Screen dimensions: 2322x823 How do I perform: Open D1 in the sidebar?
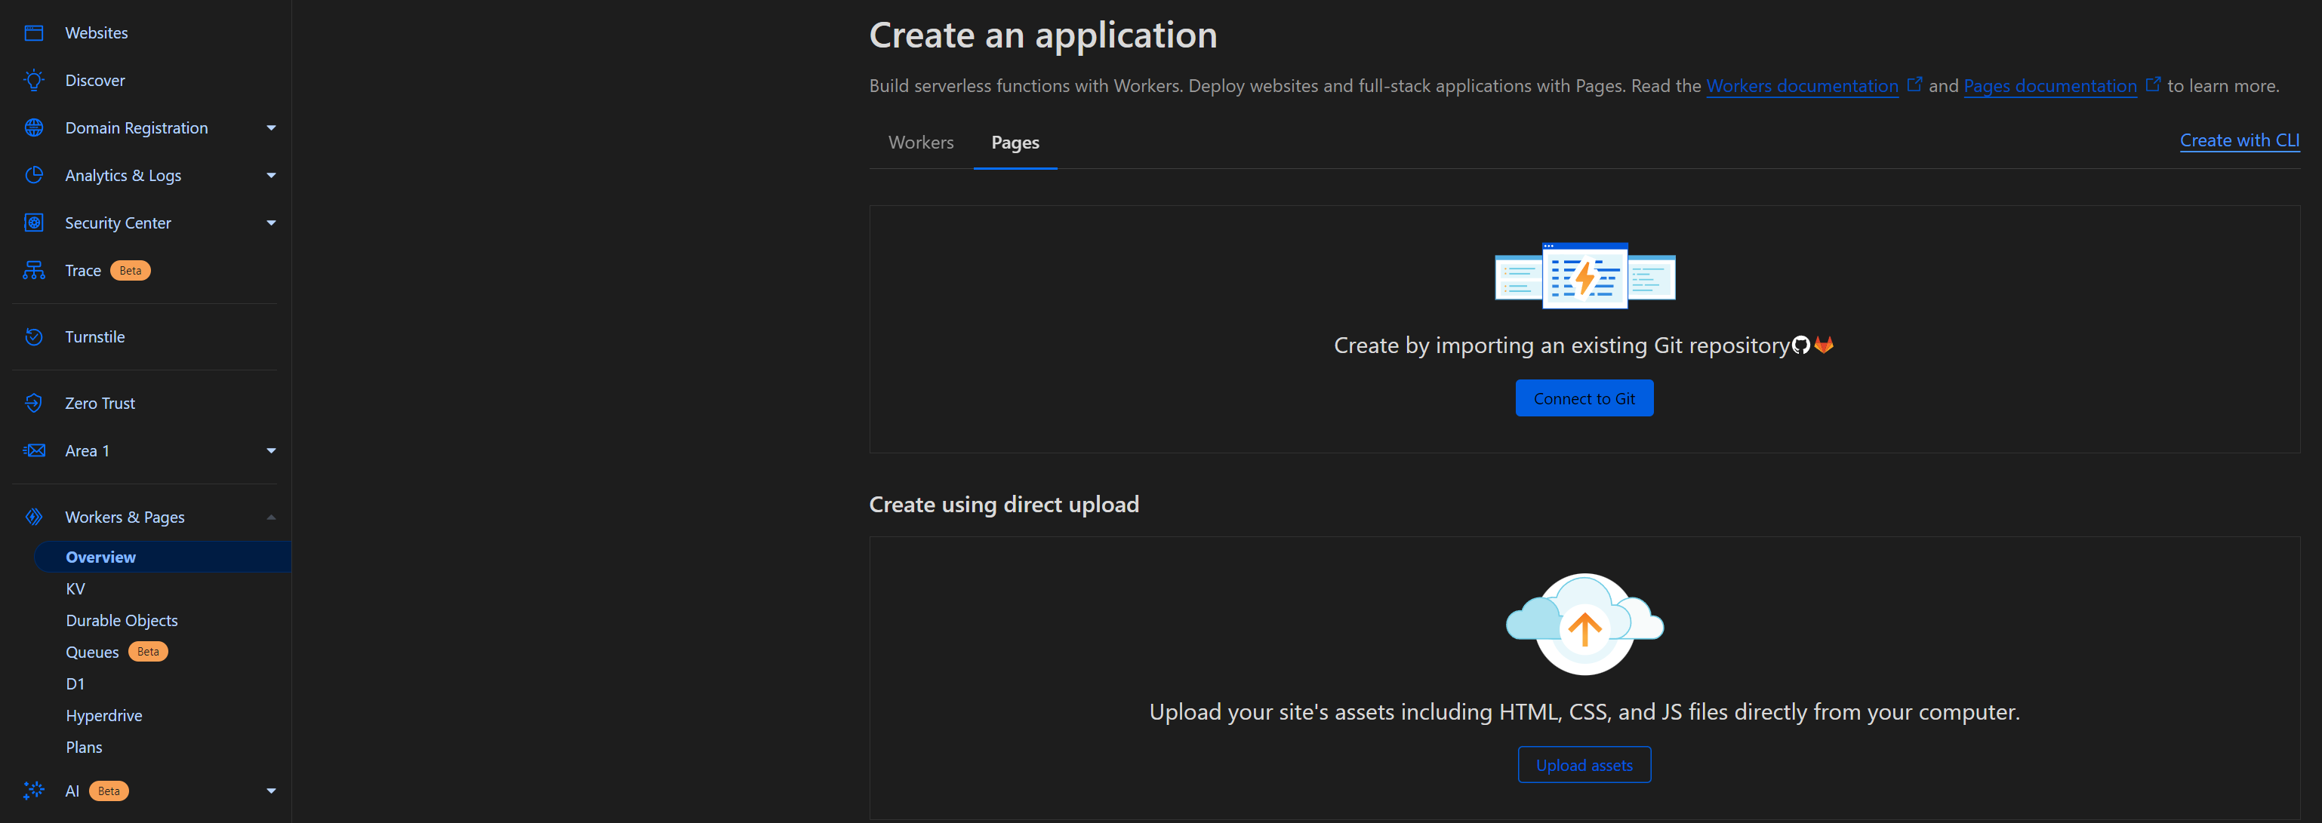point(75,683)
